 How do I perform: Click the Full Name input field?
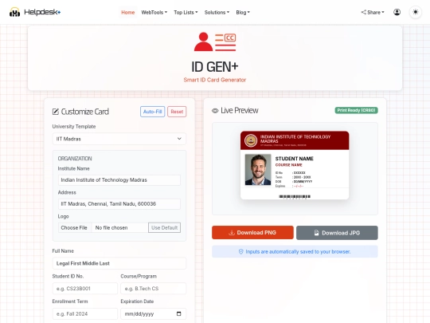119,263
